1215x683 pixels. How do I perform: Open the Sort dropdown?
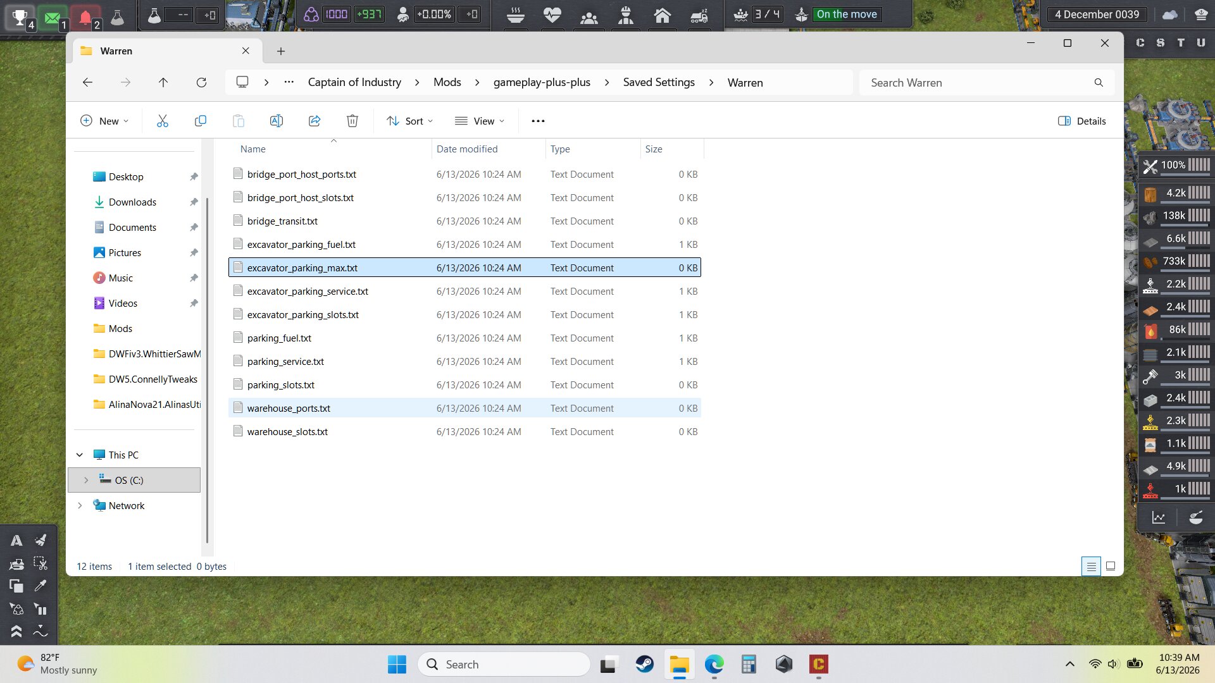409,121
